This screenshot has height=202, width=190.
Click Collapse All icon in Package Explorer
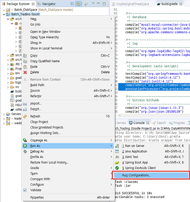[72, 4]
